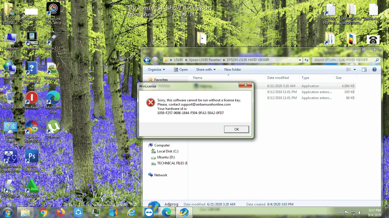Image resolution: width=389 pixels, height=218 pixels.
Task: Open TeamViewer from the taskbar
Action: click(149, 212)
